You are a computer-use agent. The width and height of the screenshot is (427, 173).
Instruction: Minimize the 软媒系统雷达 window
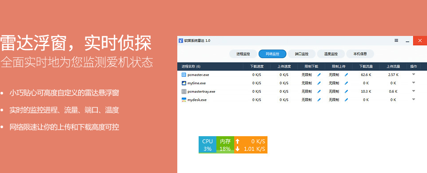pyautogui.click(x=407, y=41)
